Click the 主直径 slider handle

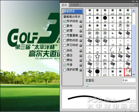pos(87,85)
